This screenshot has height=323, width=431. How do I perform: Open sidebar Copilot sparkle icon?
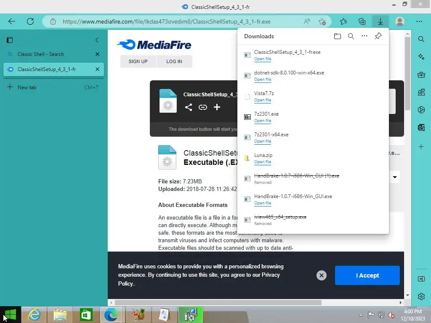(421, 57)
